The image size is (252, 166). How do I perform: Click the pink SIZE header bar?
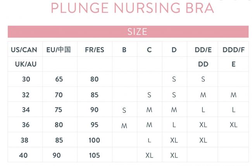tap(128, 31)
